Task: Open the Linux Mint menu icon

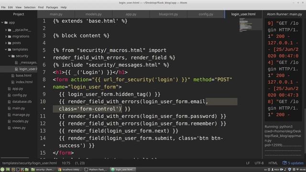Action: [x=2, y=170]
